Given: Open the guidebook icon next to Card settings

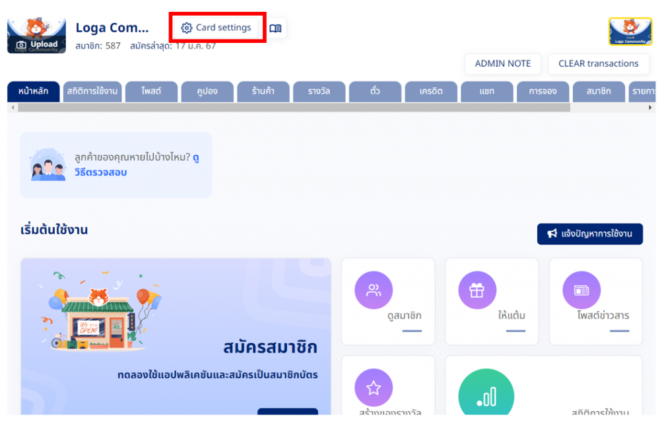Looking at the screenshot, I should [x=276, y=28].
